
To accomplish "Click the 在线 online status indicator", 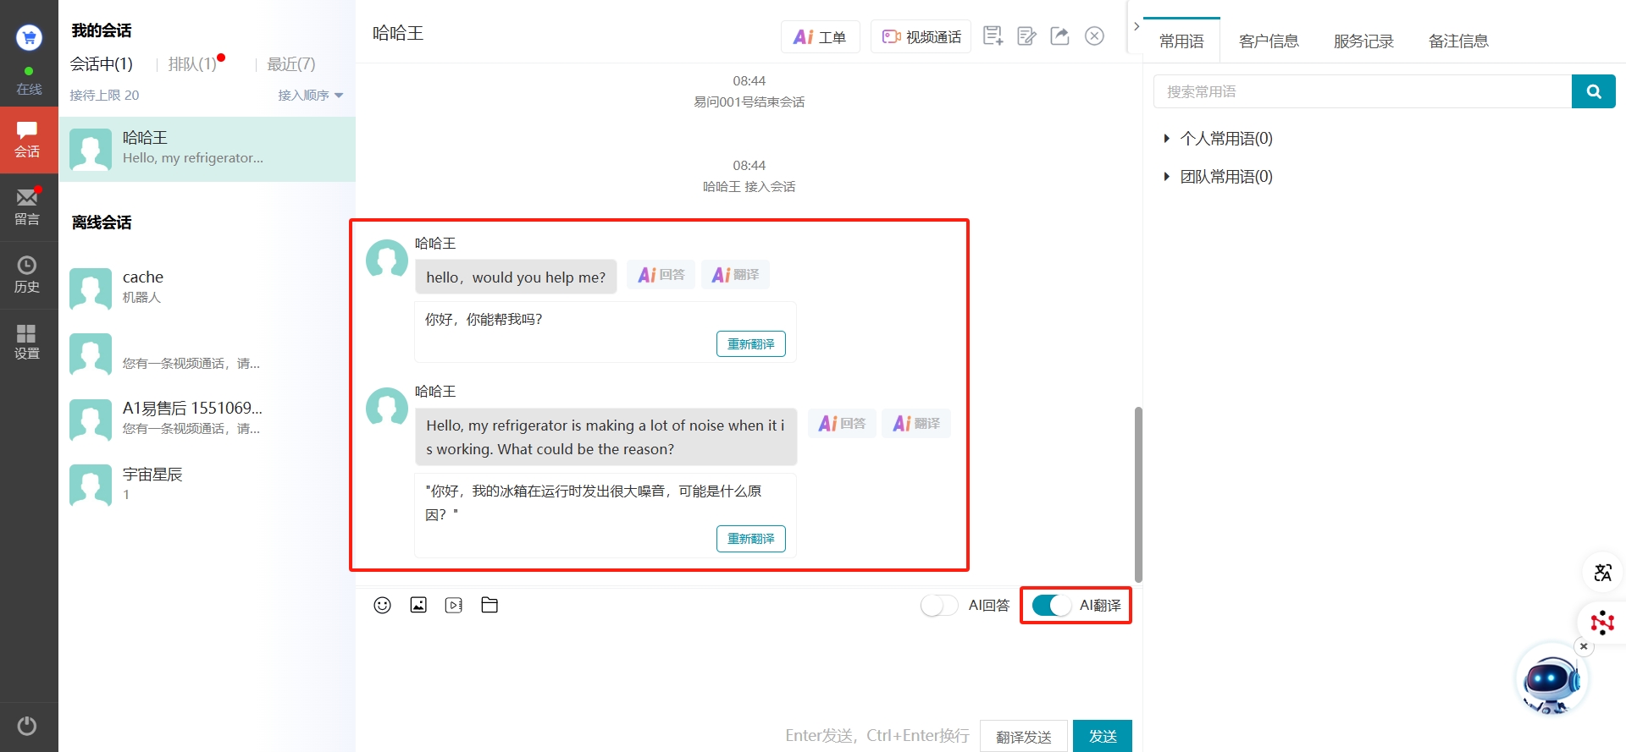I will (x=29, y=81).
